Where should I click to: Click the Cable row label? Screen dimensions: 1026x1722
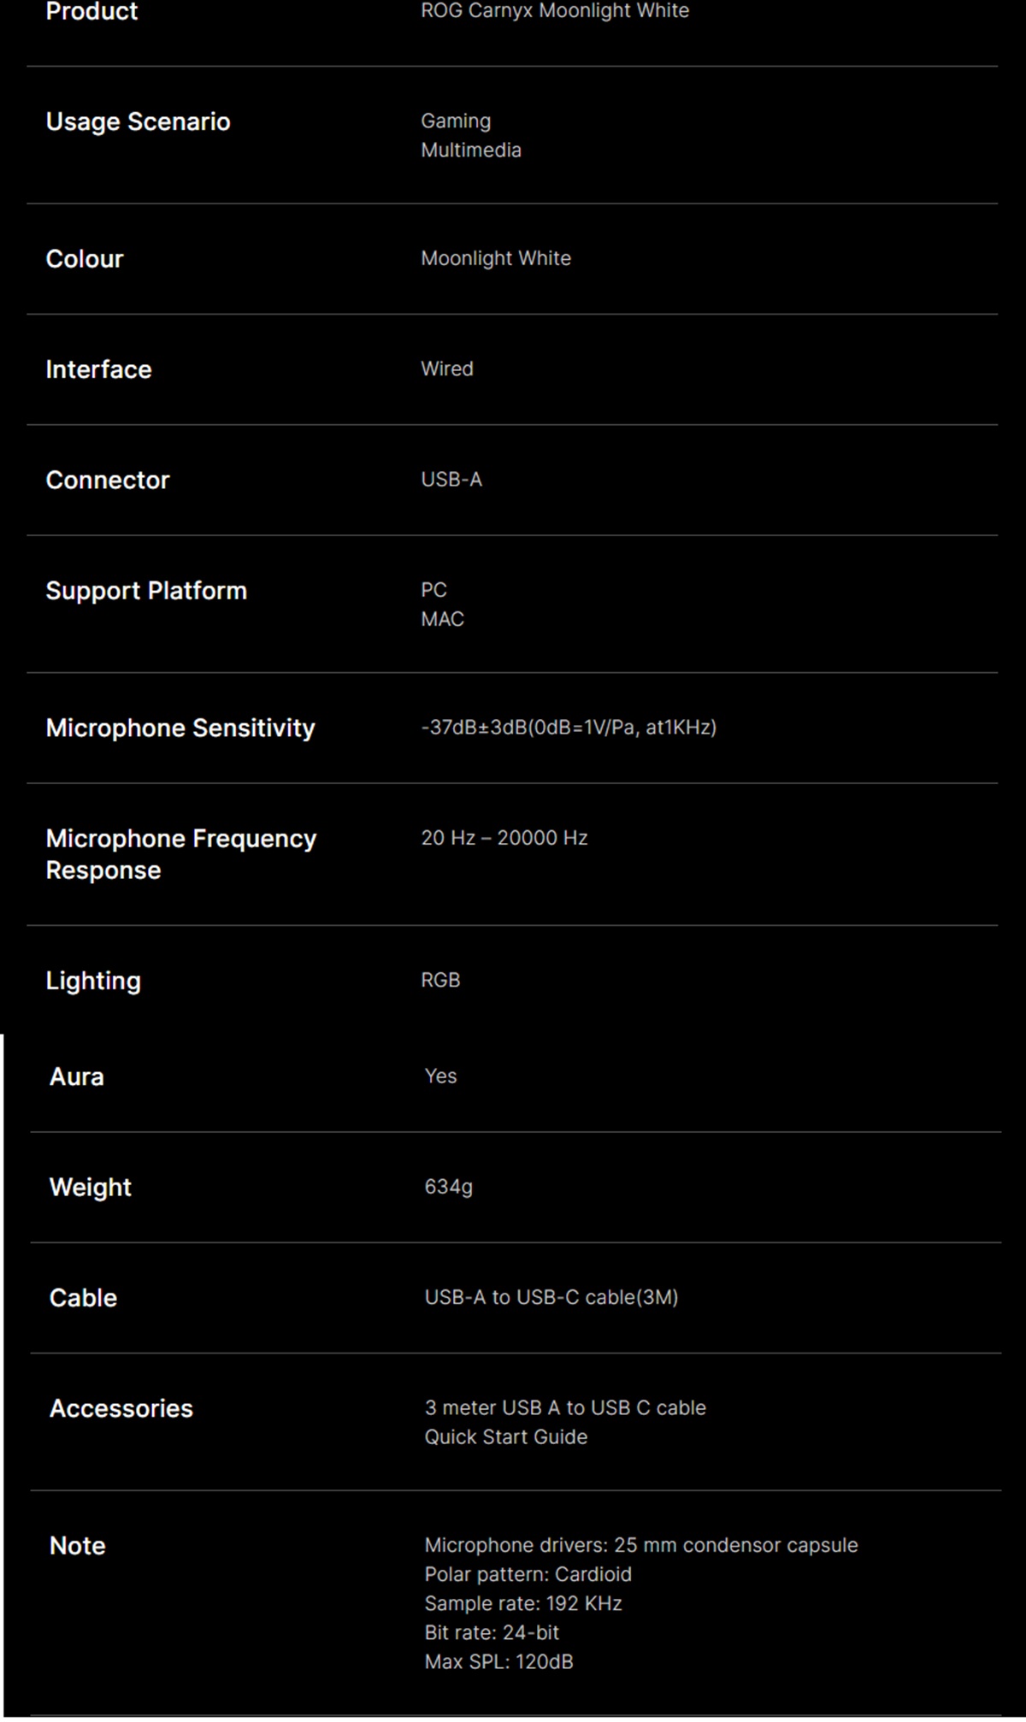coord(83,1298)
